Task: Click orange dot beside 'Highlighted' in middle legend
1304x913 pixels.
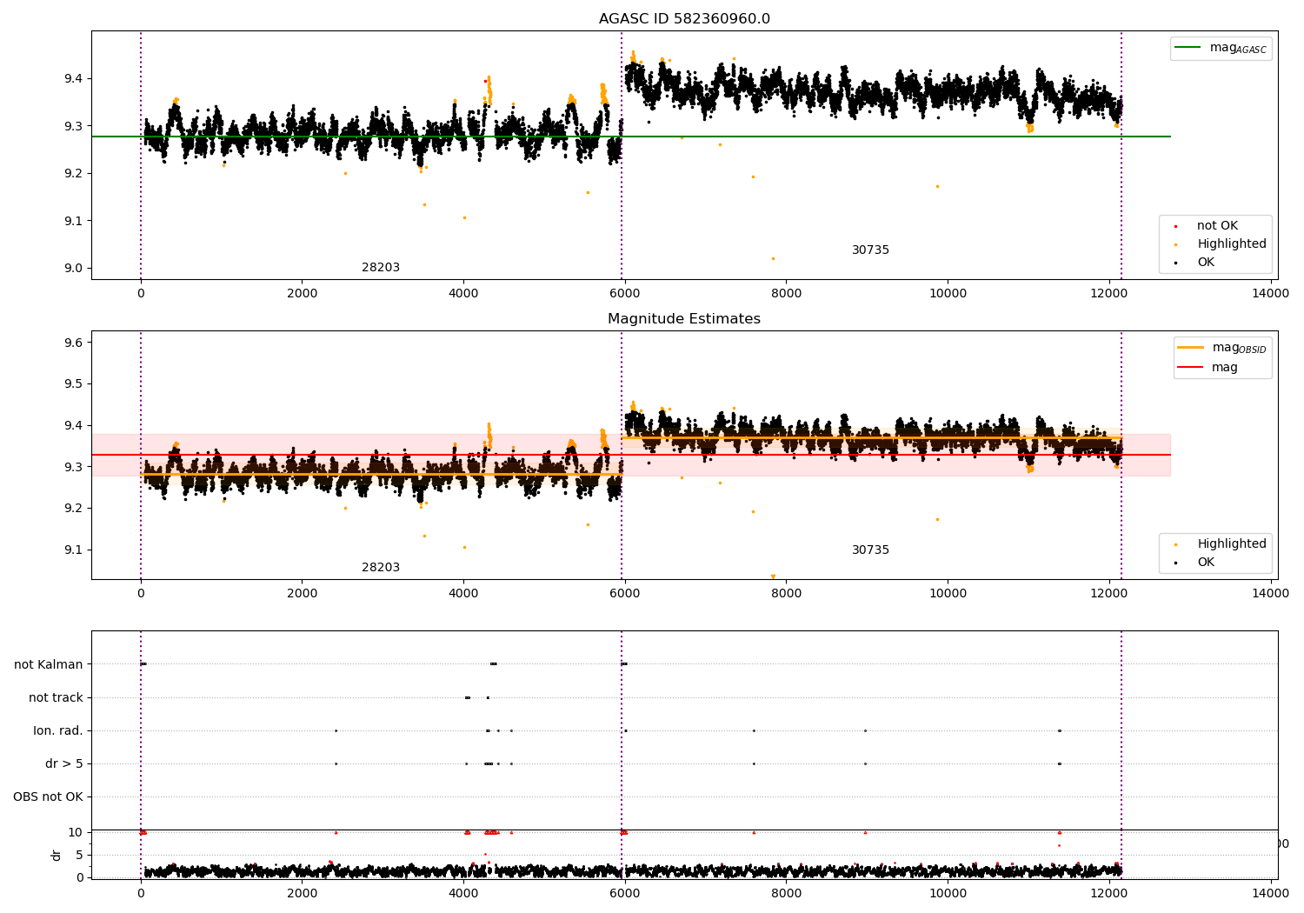Action: 1176,544
